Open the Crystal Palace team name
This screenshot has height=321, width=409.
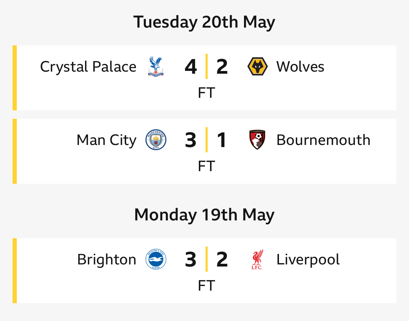[x=88, y=67]
